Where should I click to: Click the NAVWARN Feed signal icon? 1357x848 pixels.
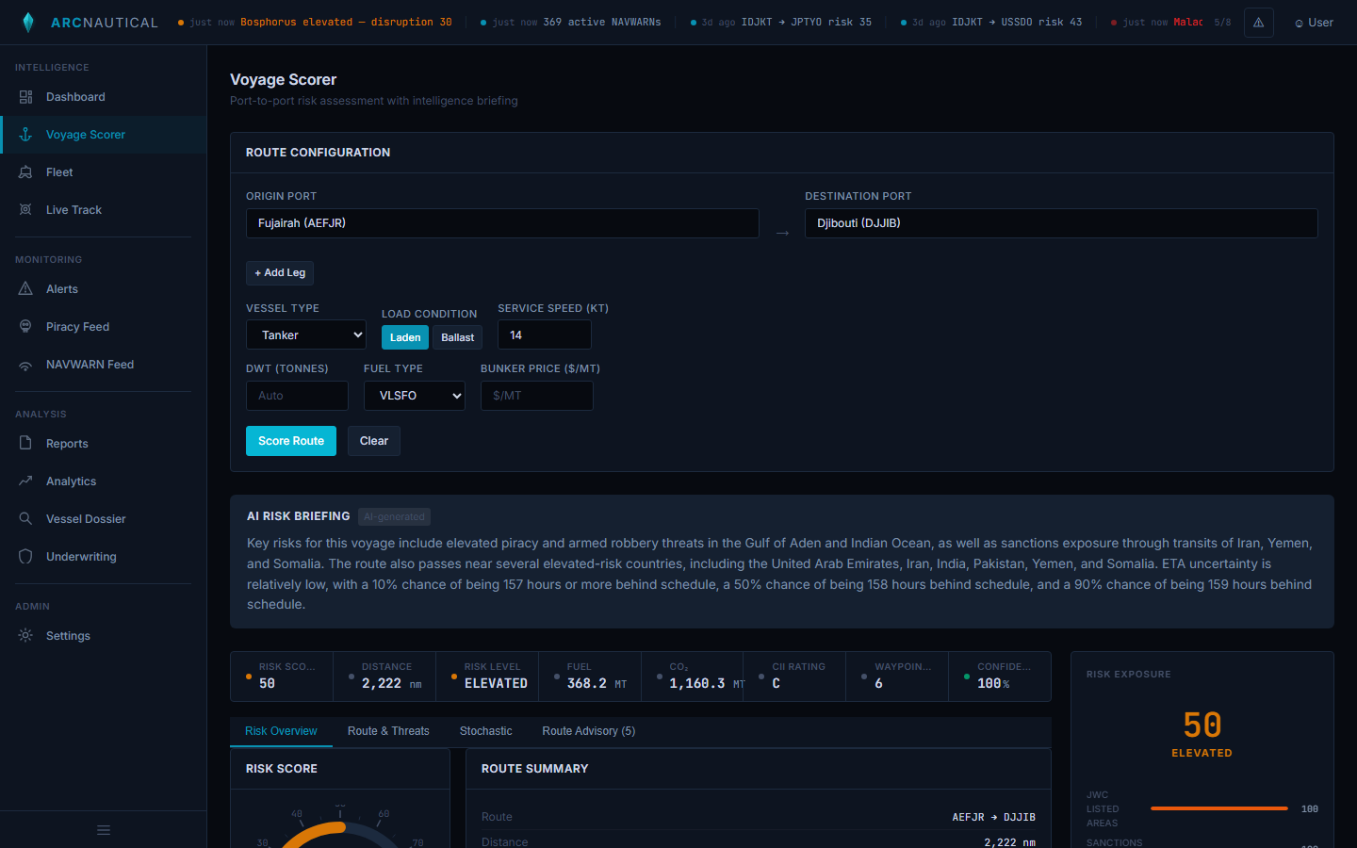click(25, 365)
